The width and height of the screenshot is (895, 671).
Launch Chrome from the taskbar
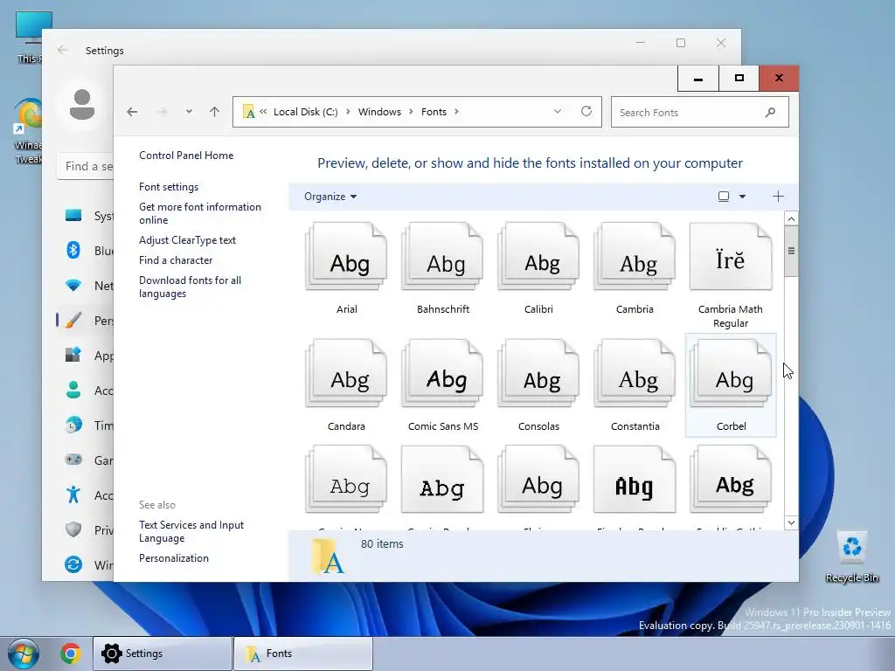point(70,654)
